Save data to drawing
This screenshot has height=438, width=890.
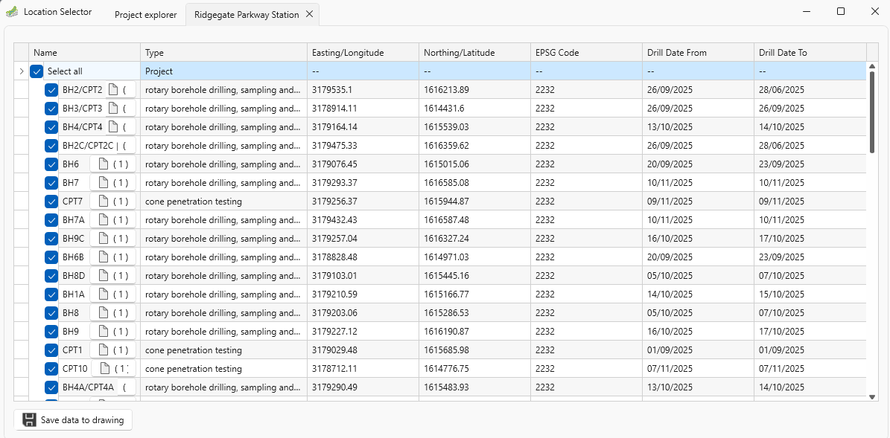coord(73,420)
